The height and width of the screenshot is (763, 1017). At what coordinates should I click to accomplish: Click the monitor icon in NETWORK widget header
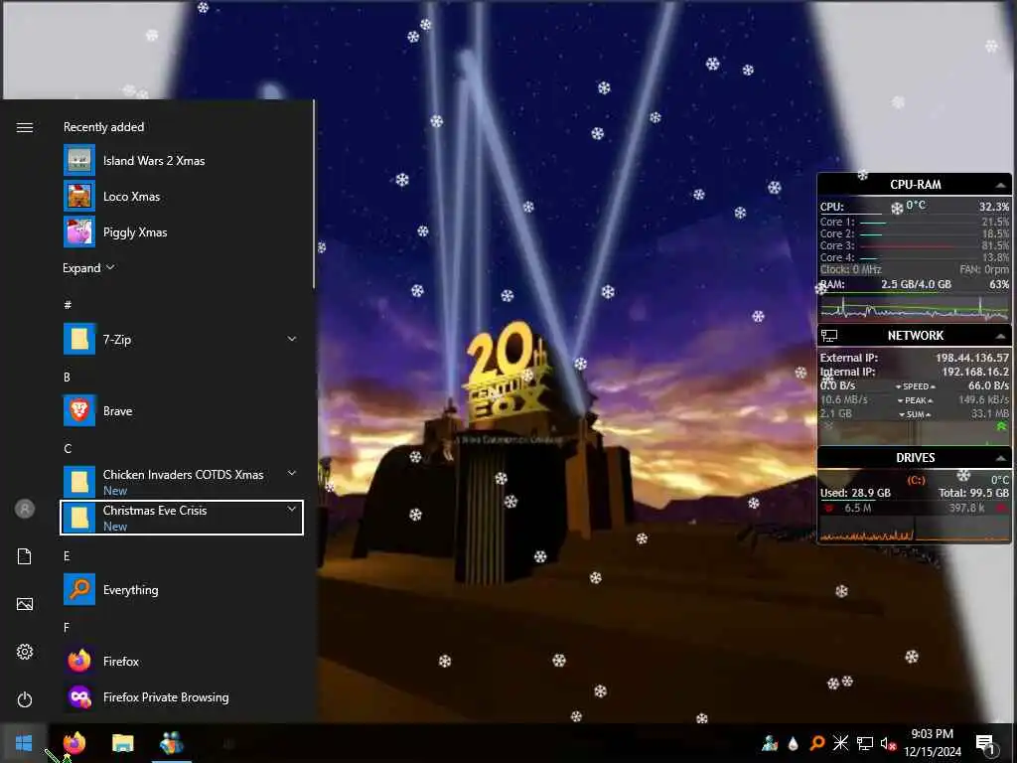pos(829,336)
